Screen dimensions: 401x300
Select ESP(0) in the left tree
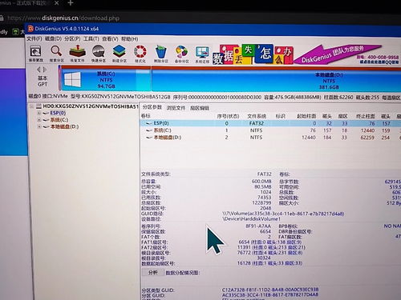pos(58,113)
